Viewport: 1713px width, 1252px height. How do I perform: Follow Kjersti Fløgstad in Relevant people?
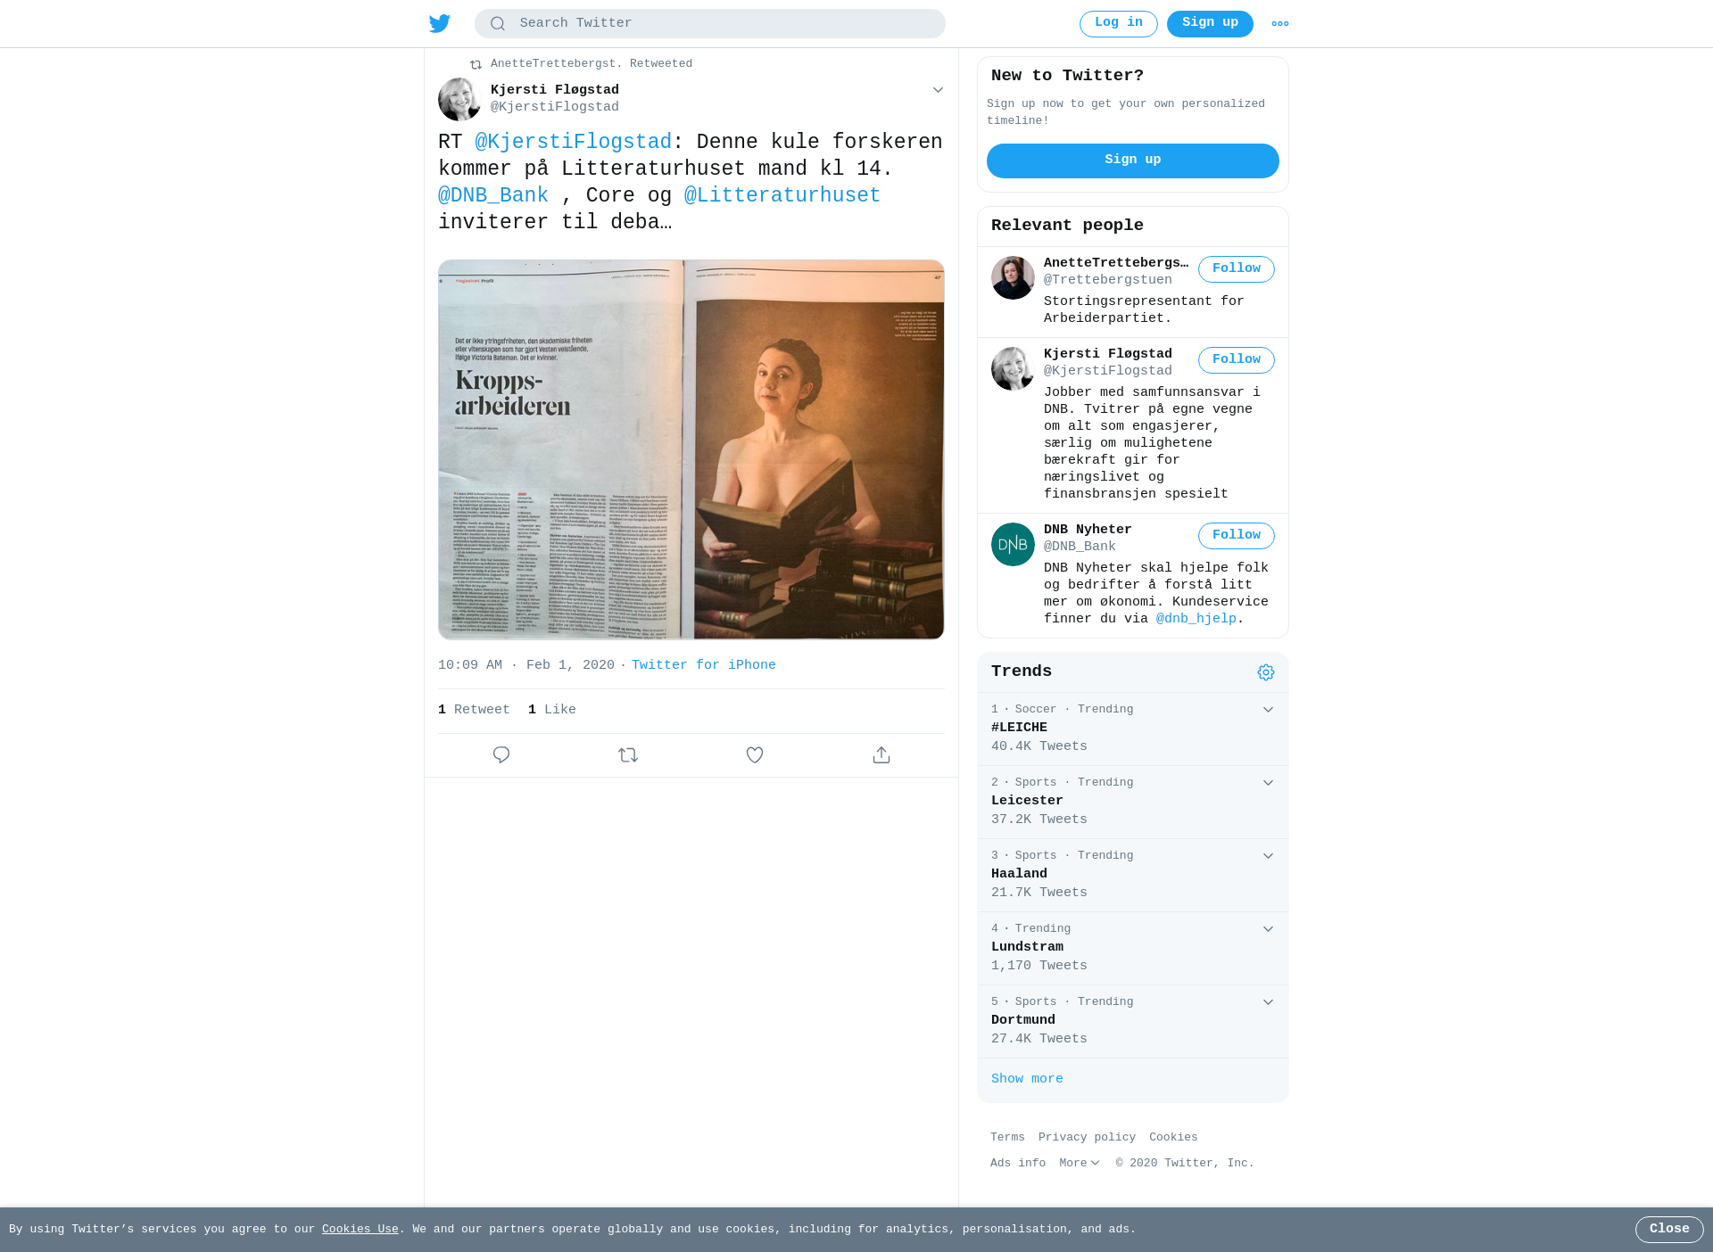pyautogui.click(x=1236, y=360)
